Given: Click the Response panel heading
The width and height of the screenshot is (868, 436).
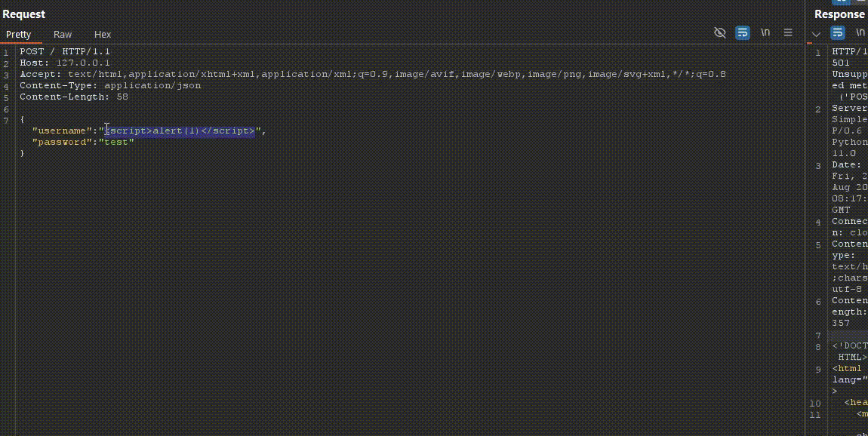Looking at the screenshot, I should 839,14.
